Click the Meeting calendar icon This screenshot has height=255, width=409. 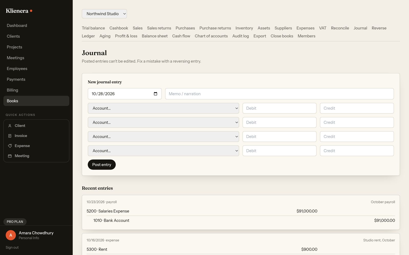tap(10, 156)
